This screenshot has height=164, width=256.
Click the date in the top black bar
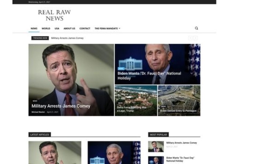click(x=39, y=2)
